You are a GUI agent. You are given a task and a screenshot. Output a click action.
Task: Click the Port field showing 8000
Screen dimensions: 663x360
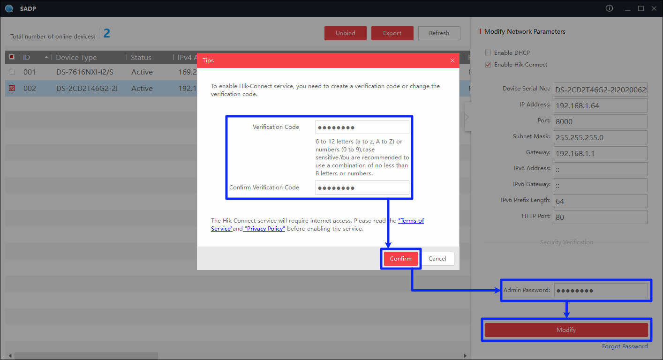pyautogui.click(x=601, y=121)
